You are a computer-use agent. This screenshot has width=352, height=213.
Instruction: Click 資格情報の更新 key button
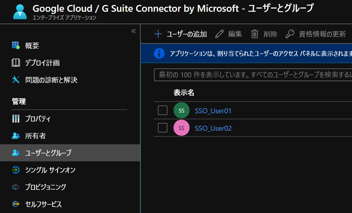coord(316,34)
